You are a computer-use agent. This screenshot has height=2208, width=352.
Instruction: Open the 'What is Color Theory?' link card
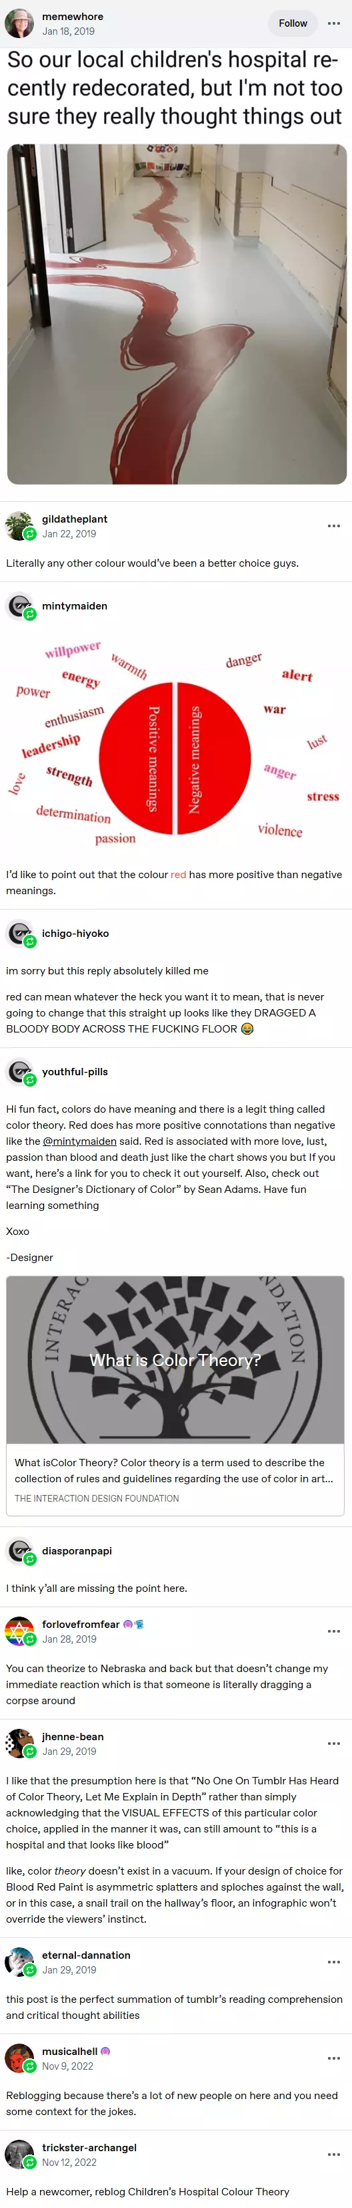point(175,1395)
